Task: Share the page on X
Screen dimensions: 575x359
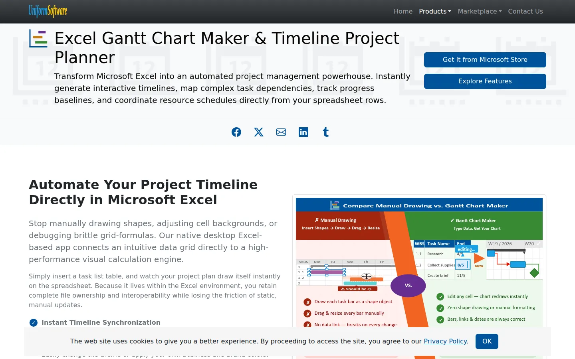Action: click(x=259, y=132)
